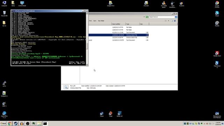Click the Explorer address refresh button
Screen dimensions: 224x126
147,17
